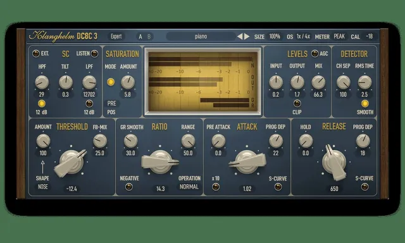Click the release PROG DEP knob
The height and width of the screenshot is (243, 405).
click(x=363, y=140)
